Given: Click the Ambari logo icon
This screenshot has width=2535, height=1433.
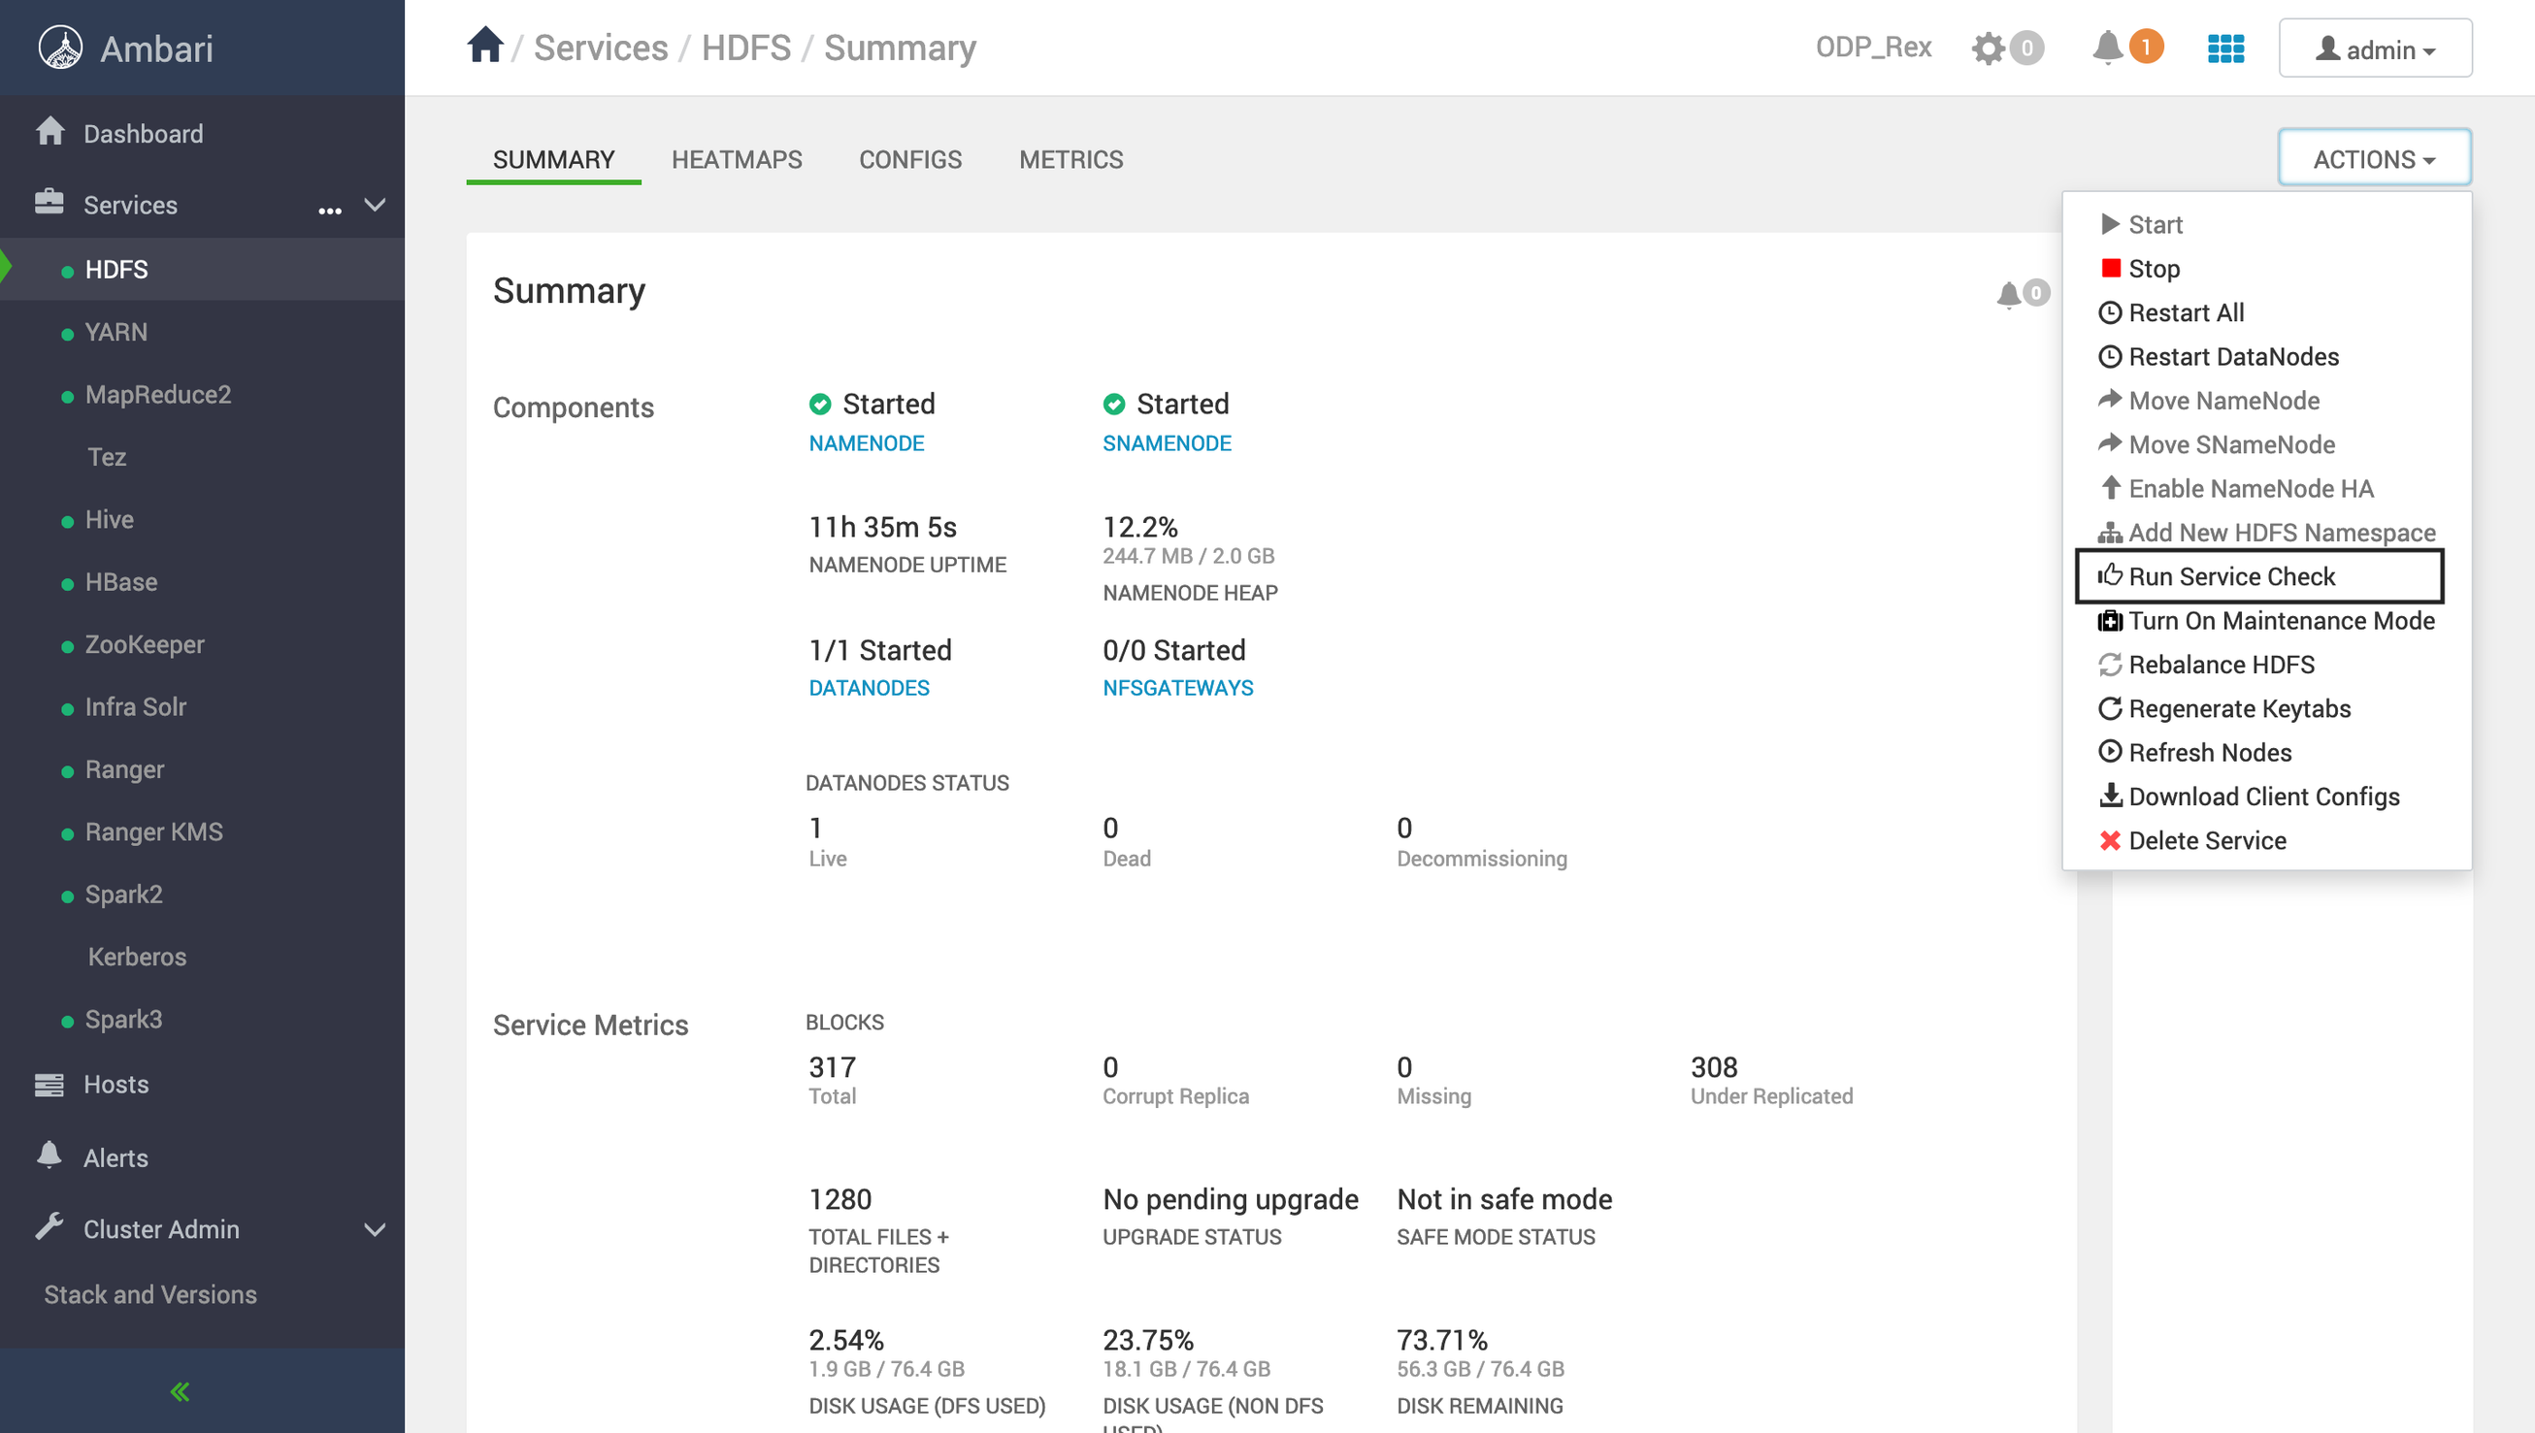Looking at the screenshot, I should [60, 48].
